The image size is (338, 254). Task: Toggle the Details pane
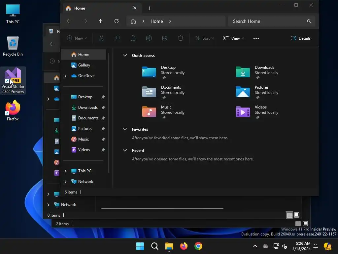pyautogui.click(x=300, y=38)
